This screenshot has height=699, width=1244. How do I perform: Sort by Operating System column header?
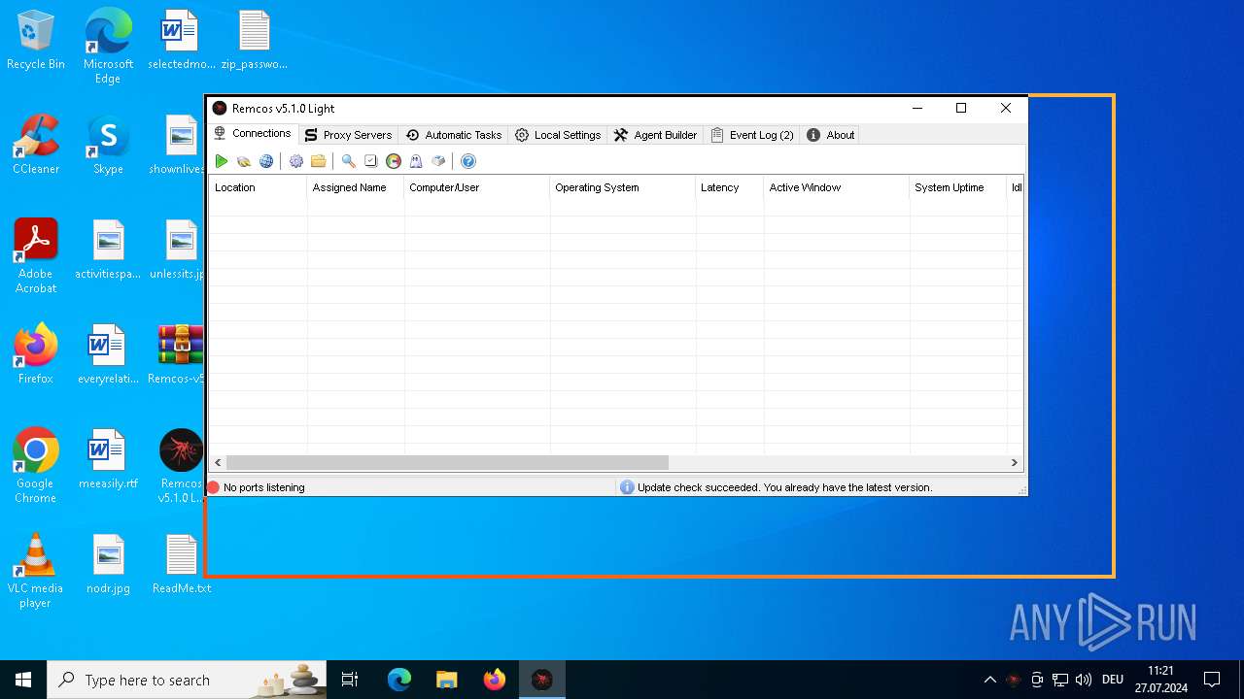[x=623, y=187]
